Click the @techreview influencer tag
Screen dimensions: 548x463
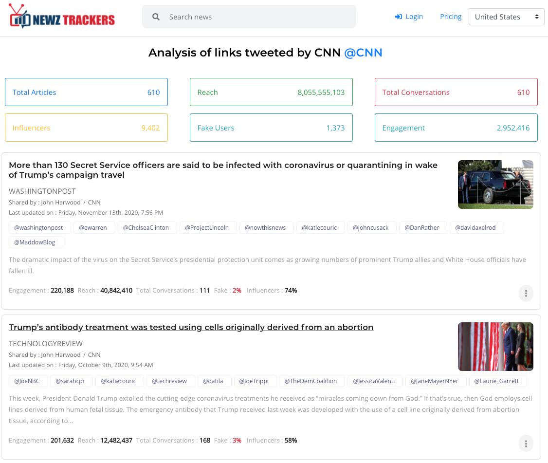tap(170, 381)
